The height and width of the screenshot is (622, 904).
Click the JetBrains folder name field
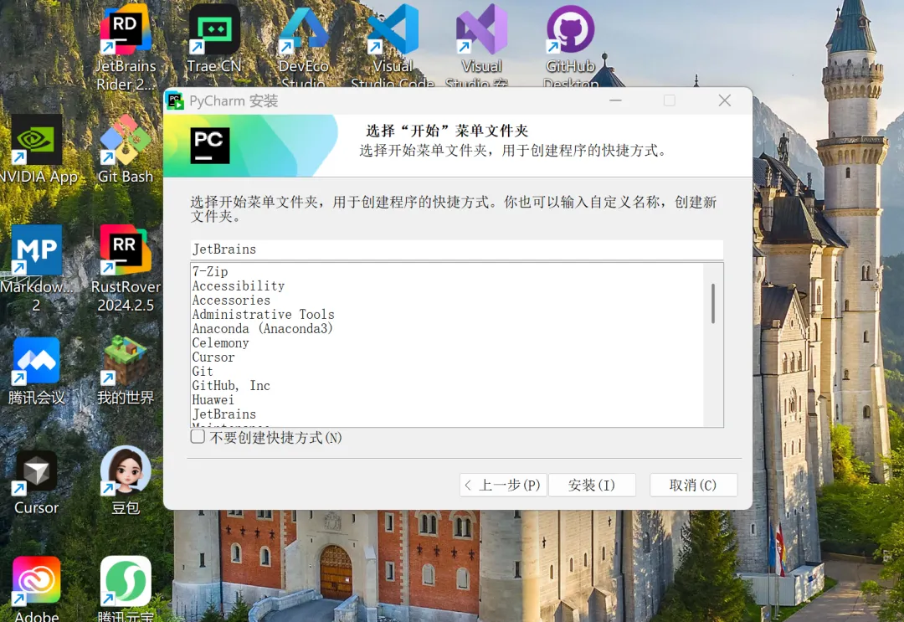coord(457,249)
